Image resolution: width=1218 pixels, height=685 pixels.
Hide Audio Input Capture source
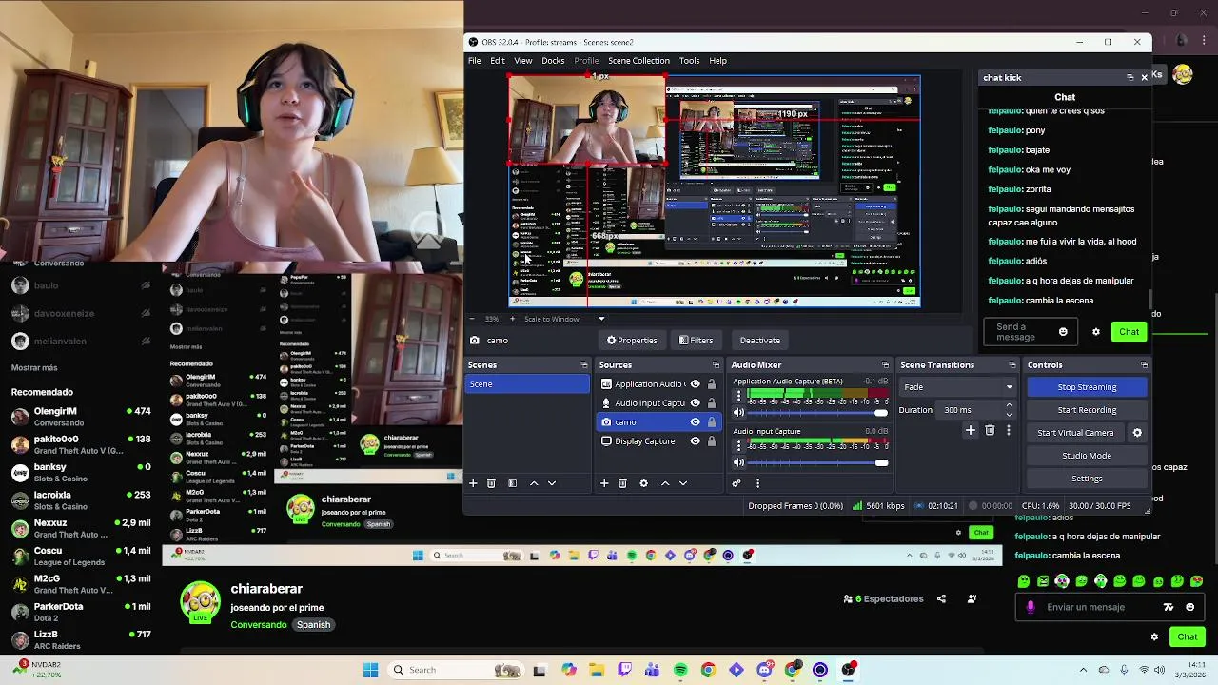click(x=696, y=403)
